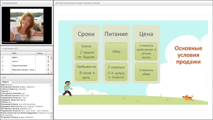Viewport: 213px width, 120px height.
Task: Click chat message Гончарова Татьяна: да
Action: [13, 93]
